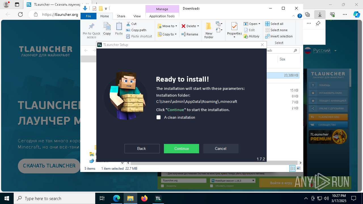
Task: Open Task View on the taskbar
Action: point(102,198)
